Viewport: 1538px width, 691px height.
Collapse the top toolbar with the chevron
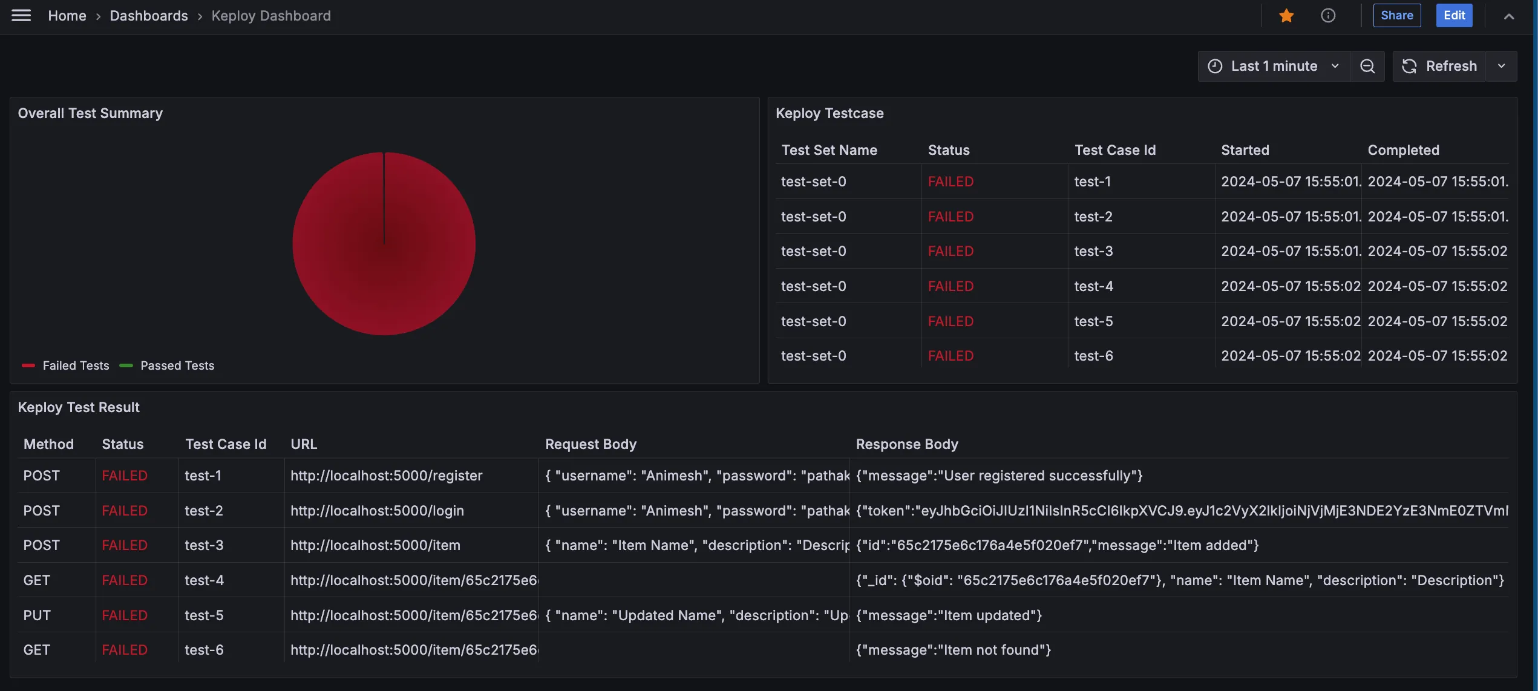(x=1509, y=16)
